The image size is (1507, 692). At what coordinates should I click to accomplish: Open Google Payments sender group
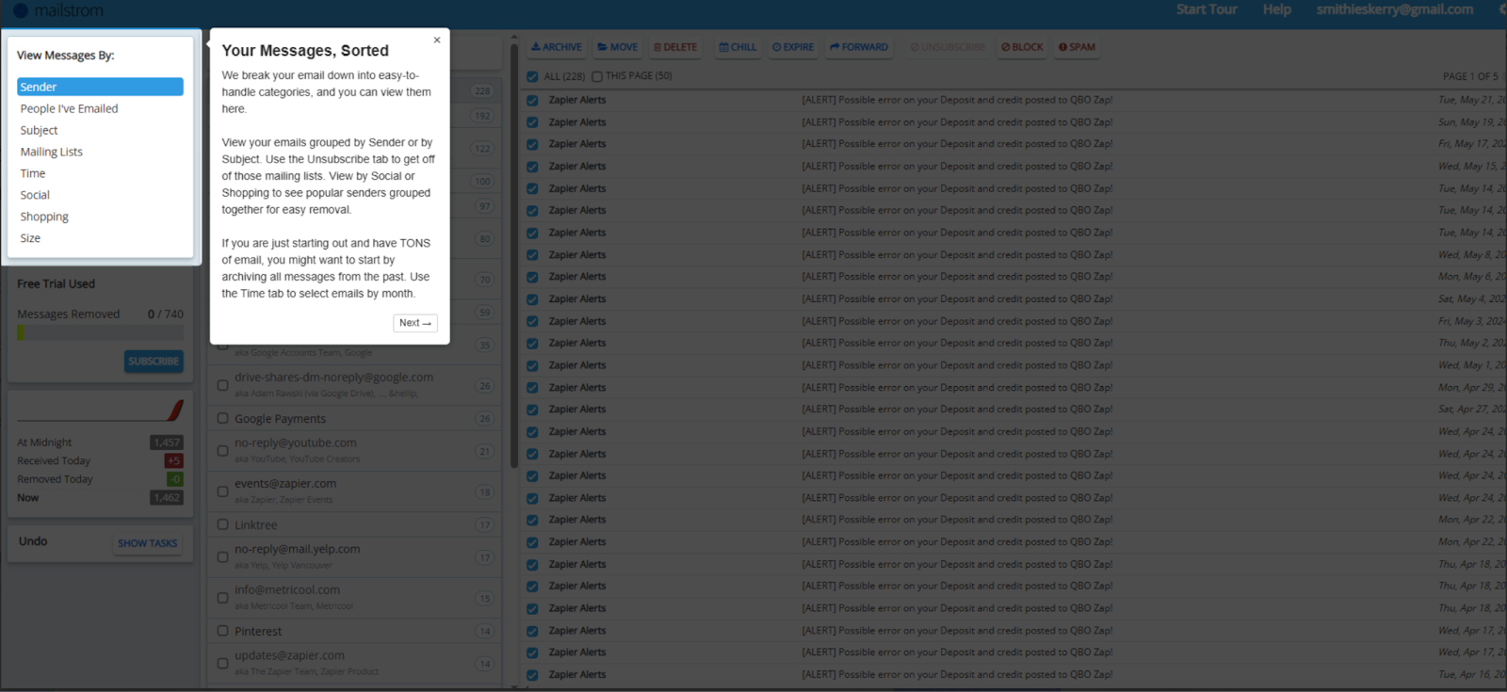(280, 419)
